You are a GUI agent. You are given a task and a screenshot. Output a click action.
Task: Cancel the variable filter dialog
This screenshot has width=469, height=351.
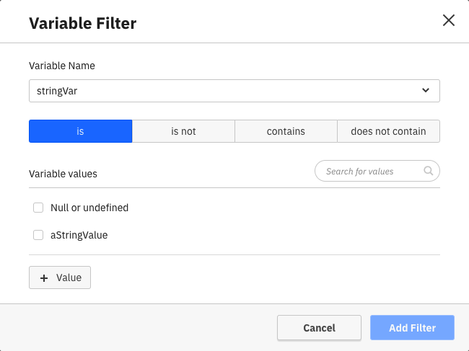319,328
